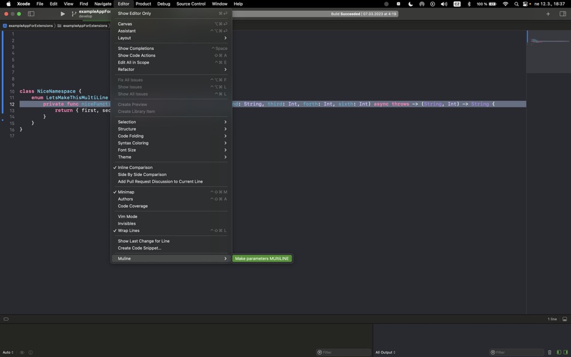This screenshot has height=357, width=571.
Task: Open the Control Center icon
Action: [x=525, y=4]
